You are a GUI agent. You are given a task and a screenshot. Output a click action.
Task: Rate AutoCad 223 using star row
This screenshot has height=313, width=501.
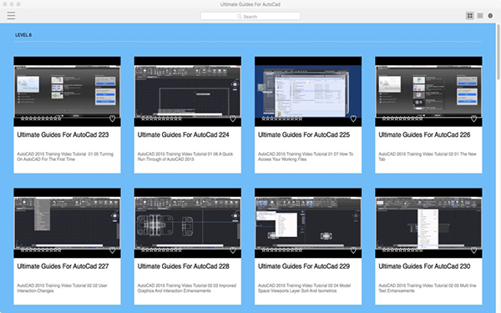41,119
